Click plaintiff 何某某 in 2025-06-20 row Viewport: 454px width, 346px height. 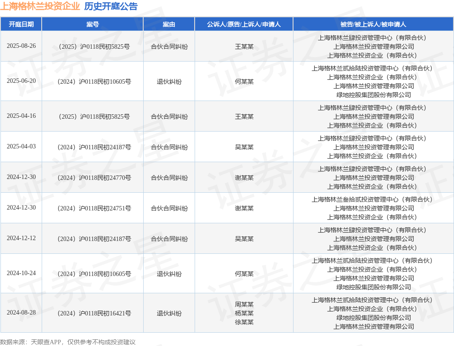(244, 82)
